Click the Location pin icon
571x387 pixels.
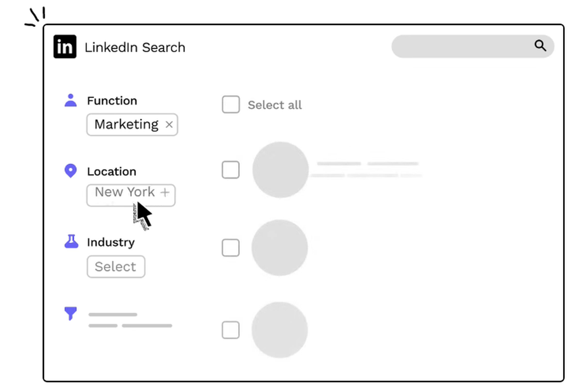coord(71,171)
